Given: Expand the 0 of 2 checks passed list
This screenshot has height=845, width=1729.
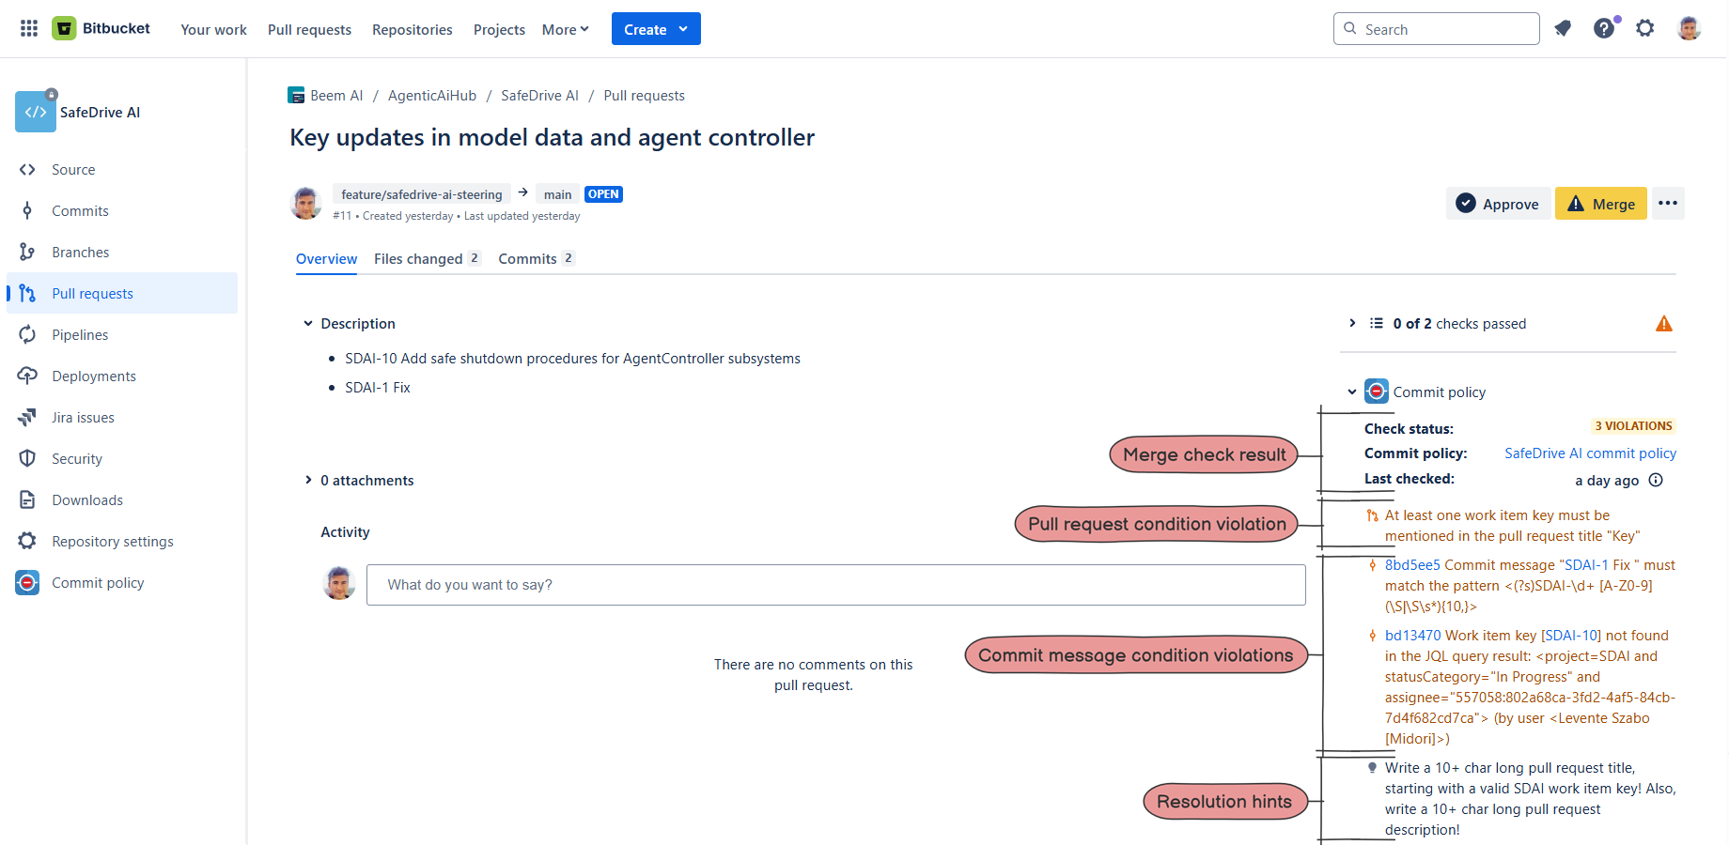Looking at the screenshot, I should (x=1352, y=324).
